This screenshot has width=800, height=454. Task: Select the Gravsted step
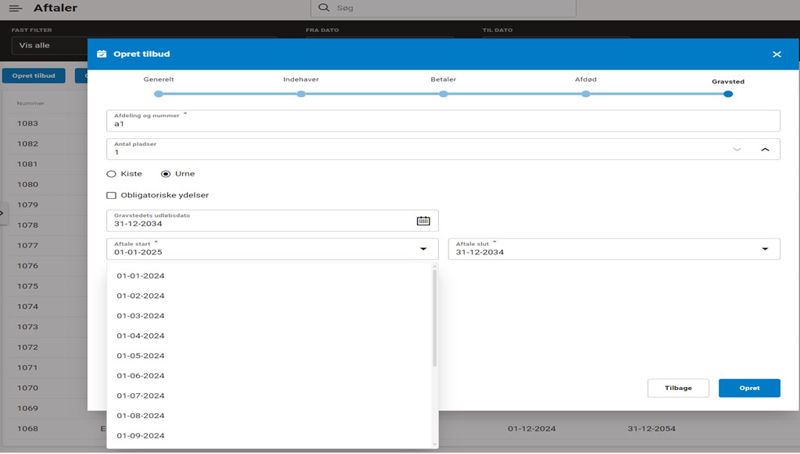728,94
